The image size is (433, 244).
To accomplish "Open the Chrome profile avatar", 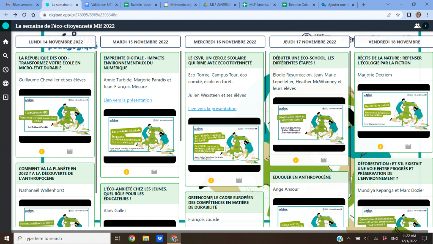I will tap(419, 15).
